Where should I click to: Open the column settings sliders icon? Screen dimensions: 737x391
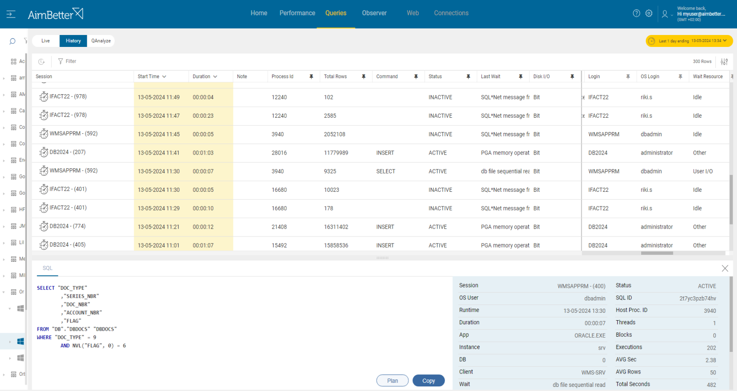[725, 62]
